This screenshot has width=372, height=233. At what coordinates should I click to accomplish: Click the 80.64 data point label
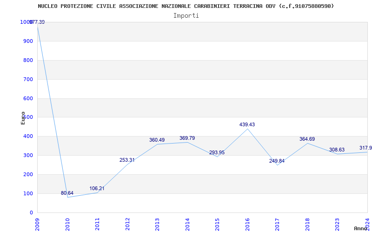[67, 193]
